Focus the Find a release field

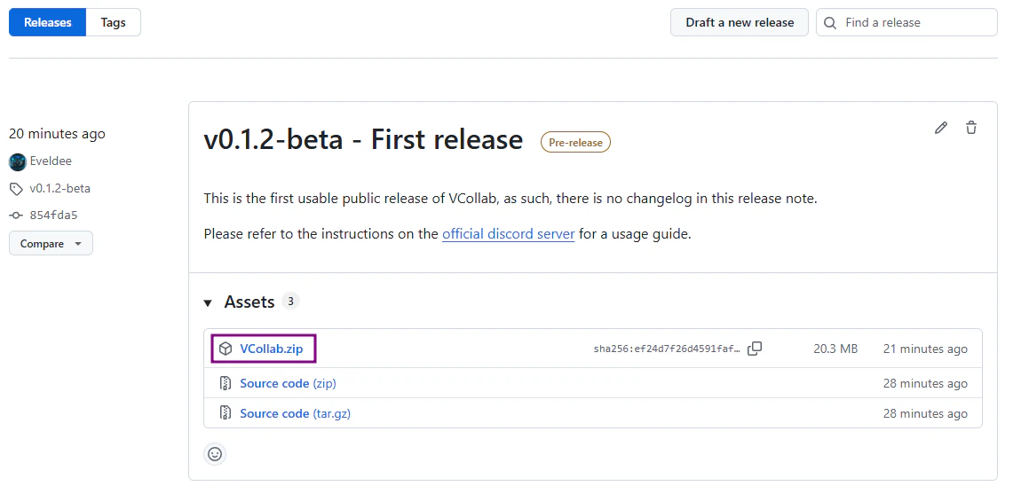point(914,23)
